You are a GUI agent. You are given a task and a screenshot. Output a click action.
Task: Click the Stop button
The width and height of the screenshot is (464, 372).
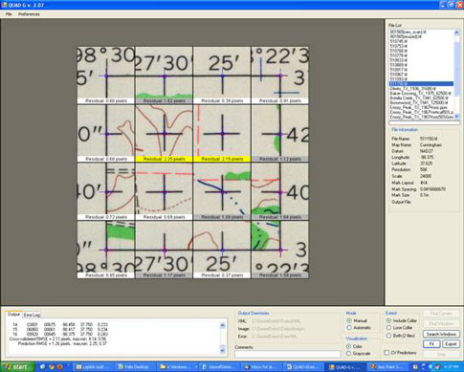click(441, 354)
